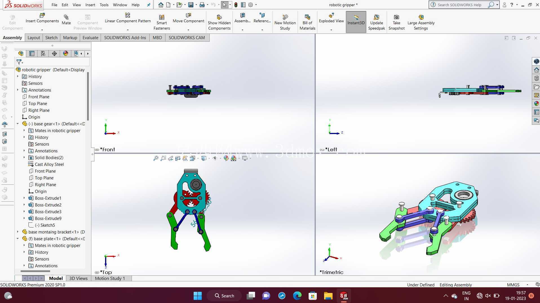
Task: Open the PropertyManager tab icon
Action: [x=32, y=54]
